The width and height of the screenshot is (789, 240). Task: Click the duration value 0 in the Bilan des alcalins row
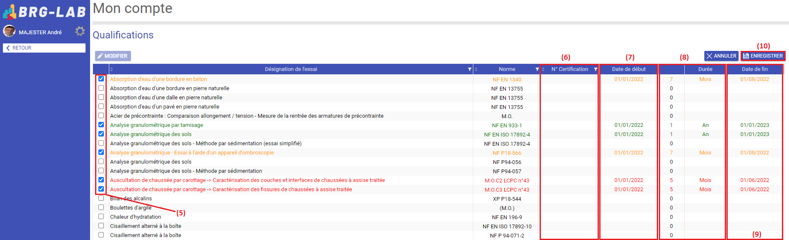[671, 199]
